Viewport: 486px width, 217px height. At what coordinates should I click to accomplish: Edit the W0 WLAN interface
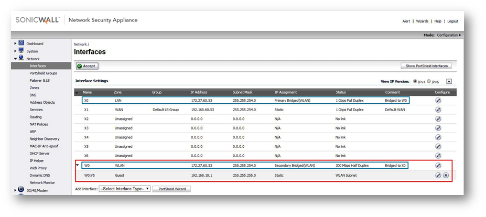click(438, 166)
